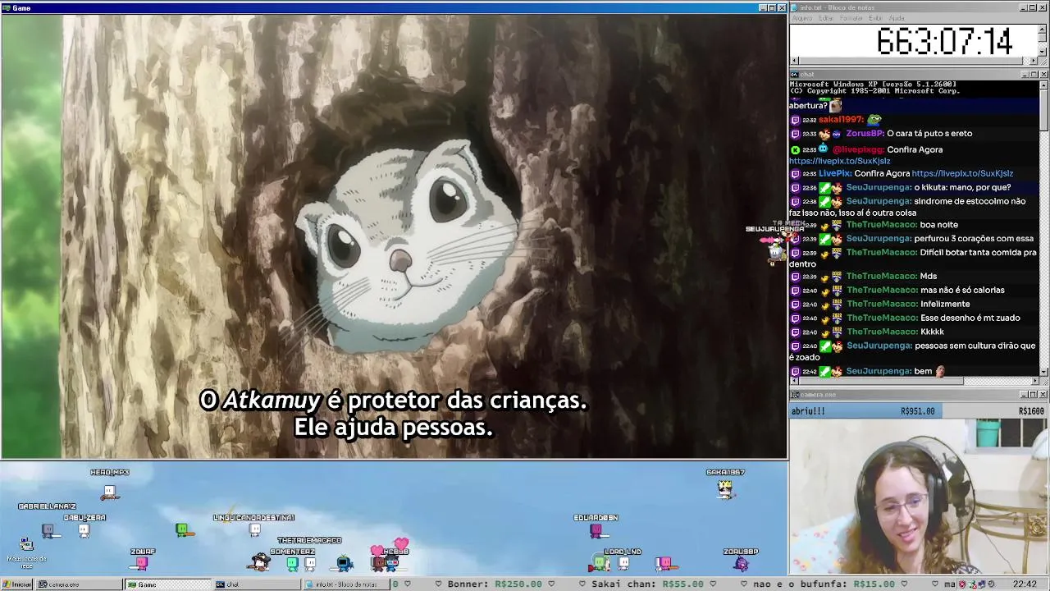1050x591 pixels.
Task: Click the 663:07:14 timer text
Action: 945,41
